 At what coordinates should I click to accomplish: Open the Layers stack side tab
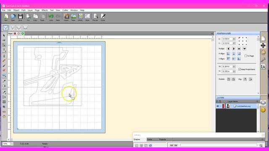click(263, 103)
